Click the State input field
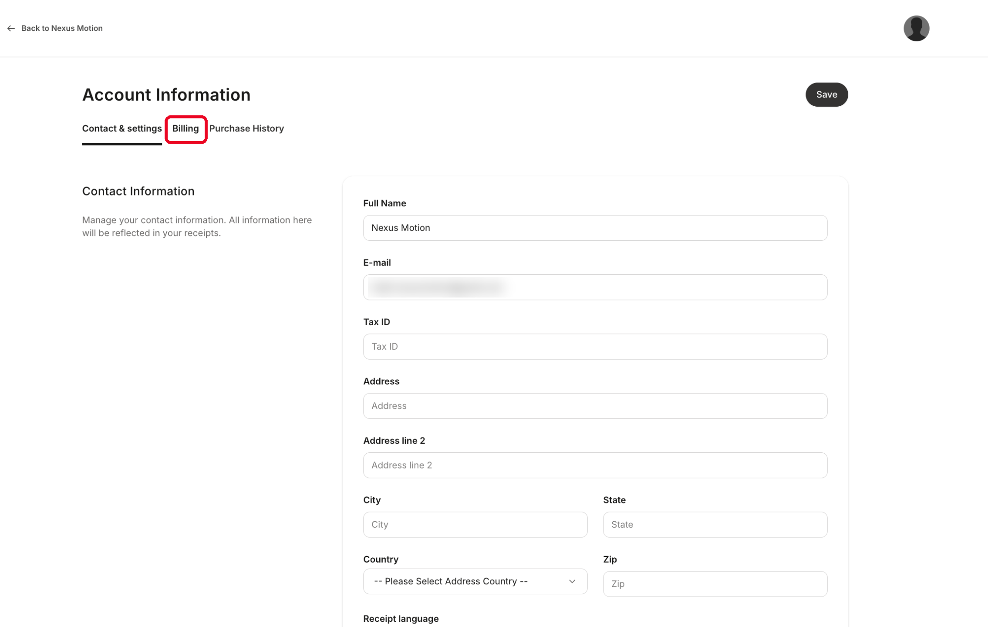 pos(715,525)
